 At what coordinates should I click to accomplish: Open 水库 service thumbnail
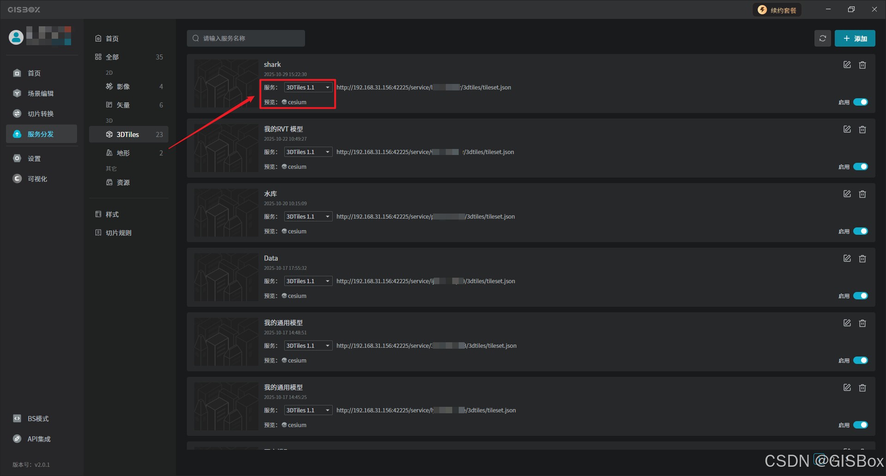pos(226,213)
